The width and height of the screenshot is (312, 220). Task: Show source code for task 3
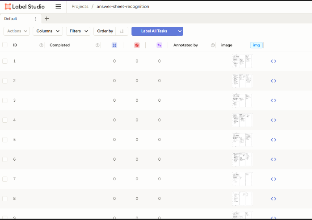coord(274,100)
